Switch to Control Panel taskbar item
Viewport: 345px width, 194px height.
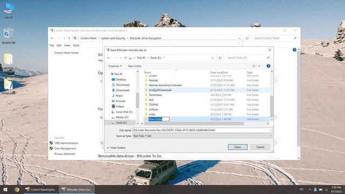[40, 189]
